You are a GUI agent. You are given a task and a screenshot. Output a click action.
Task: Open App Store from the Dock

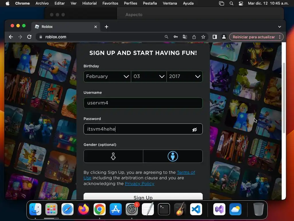[116, 209]
